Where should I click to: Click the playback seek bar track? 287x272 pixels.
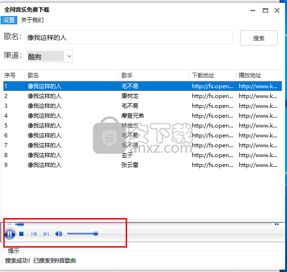coord(143,224)
